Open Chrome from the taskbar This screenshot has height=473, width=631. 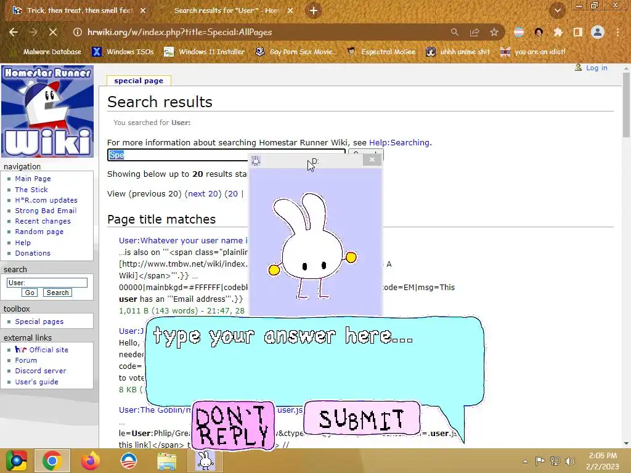[x=52, y=461]
